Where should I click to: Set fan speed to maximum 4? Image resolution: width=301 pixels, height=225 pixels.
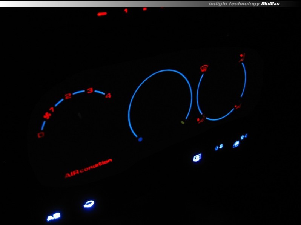109,96
